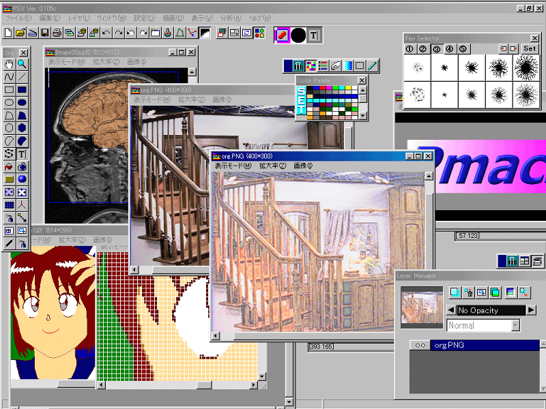Image resolution: width=546 pixels, height=409 pixels.
Task: Click the black-white gradient toolbar icon
Action: point(205,33)
